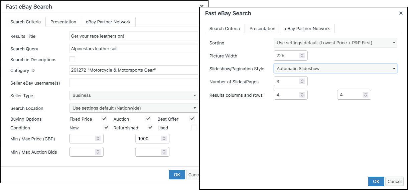This screenshot has width=408, height=190.
Task: Close the right Fast eBay Search dialog
Action: coord(401,13)
